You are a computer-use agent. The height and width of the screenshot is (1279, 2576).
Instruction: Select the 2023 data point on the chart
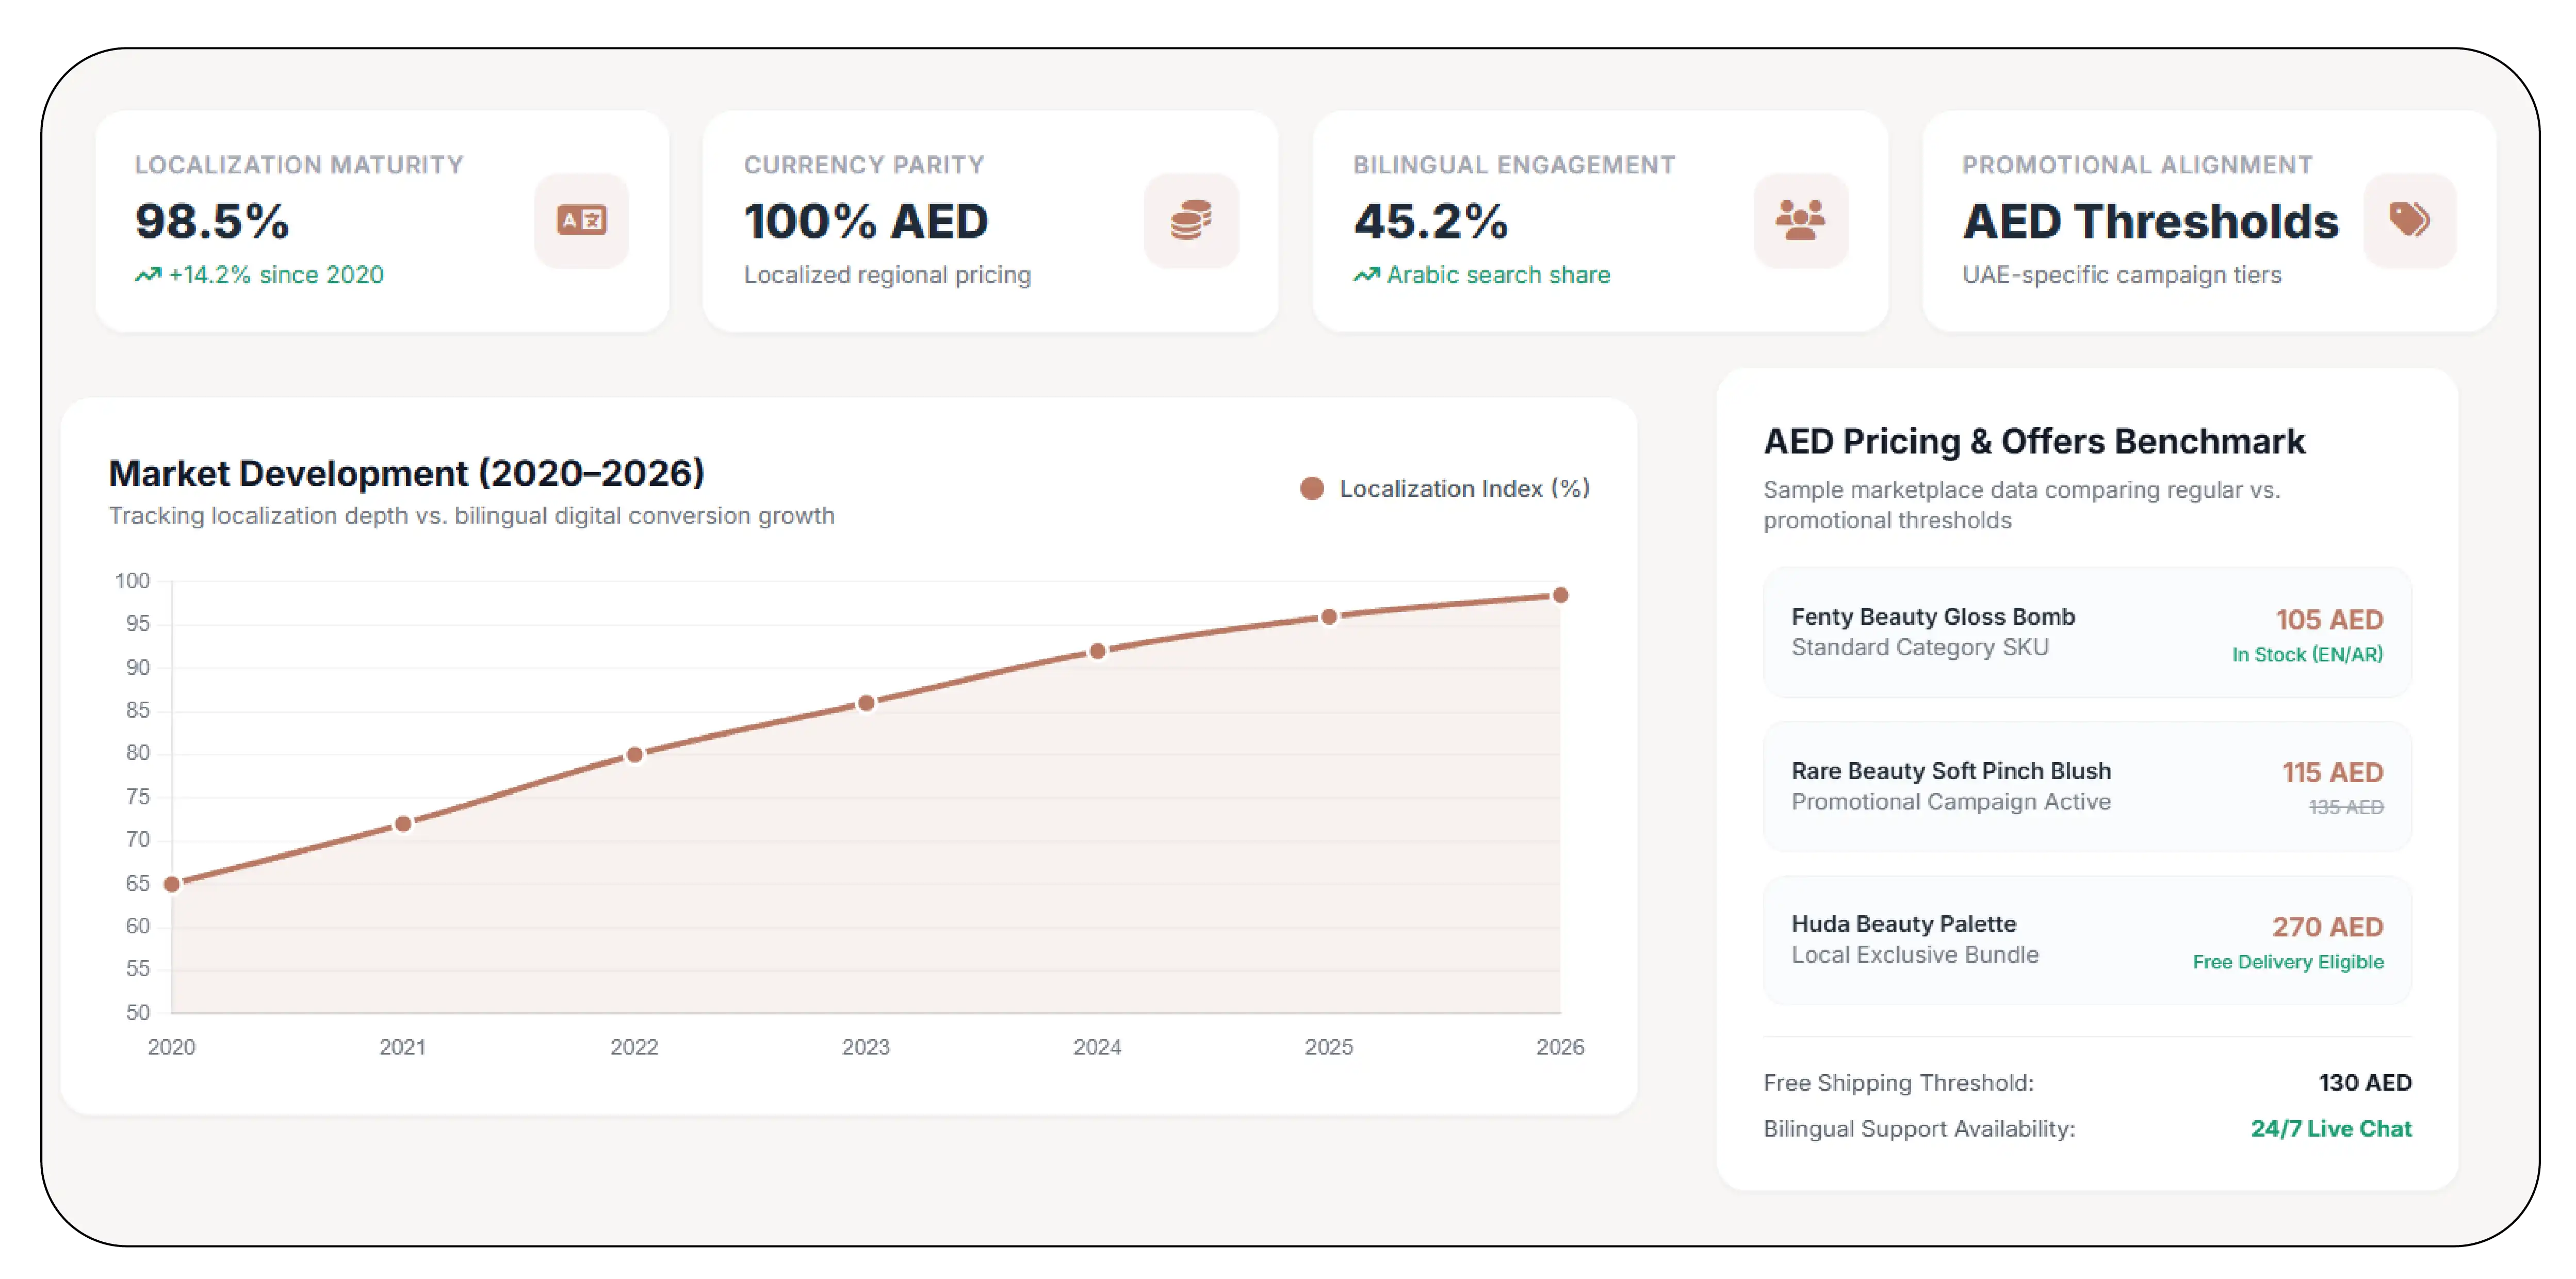(866, 704)
